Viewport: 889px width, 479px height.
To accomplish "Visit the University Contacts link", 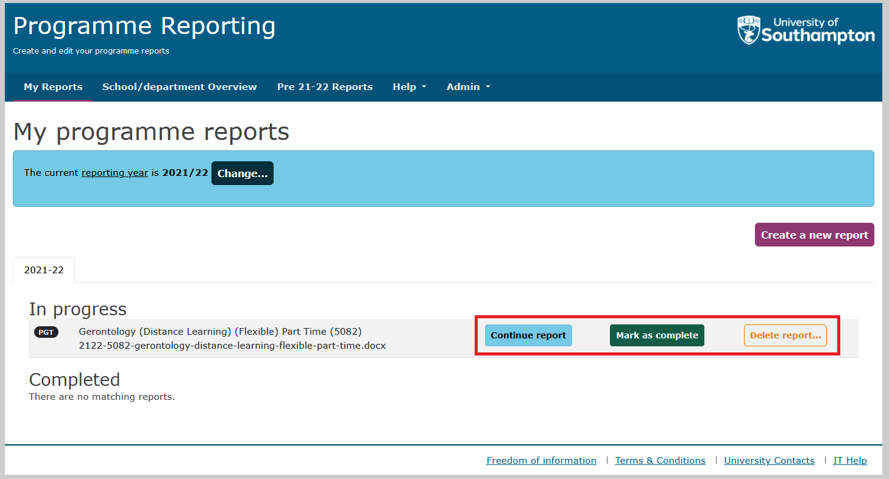I will click(x=769, y=461).
